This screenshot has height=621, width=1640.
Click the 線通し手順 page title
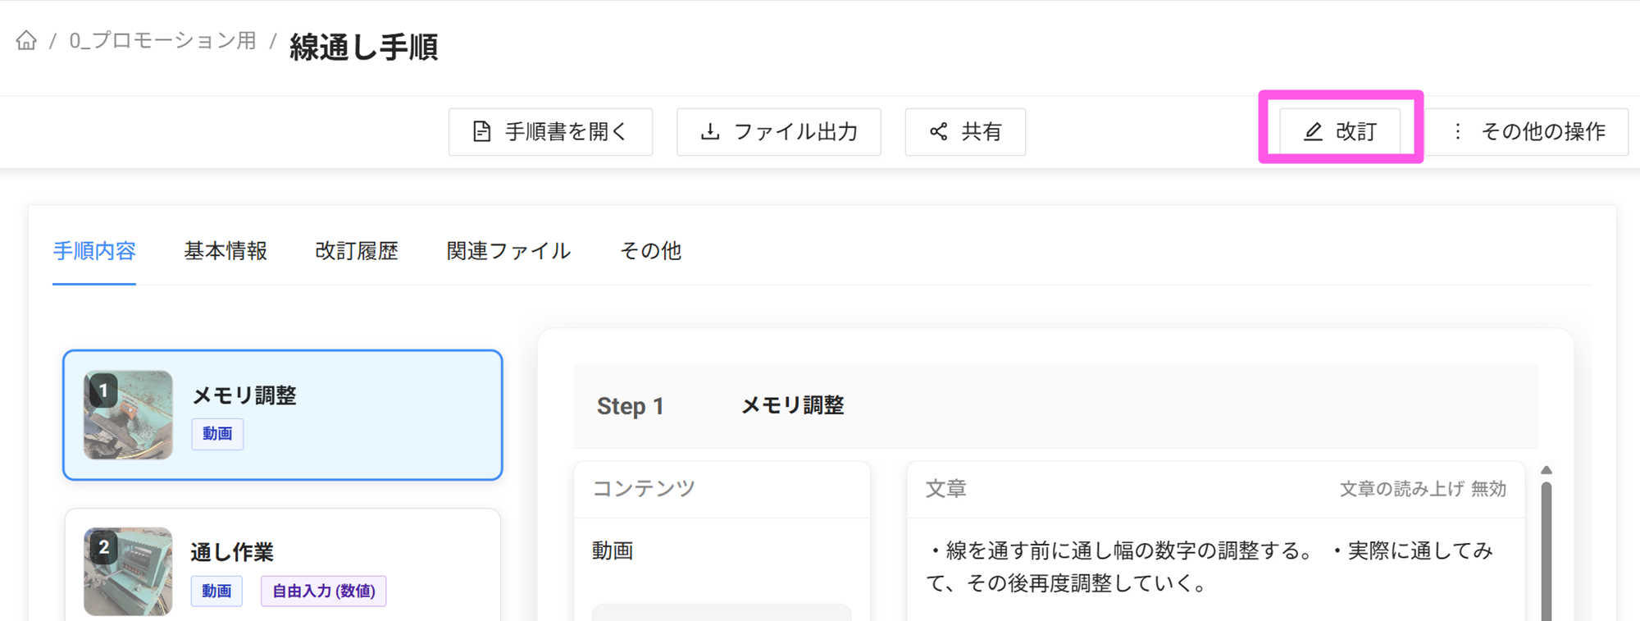(363, 47)
